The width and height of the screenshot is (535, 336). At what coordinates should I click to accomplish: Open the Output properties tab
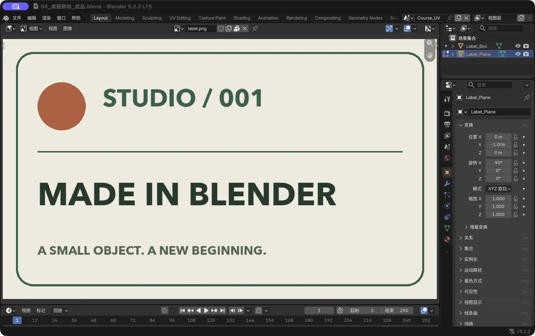447,125
